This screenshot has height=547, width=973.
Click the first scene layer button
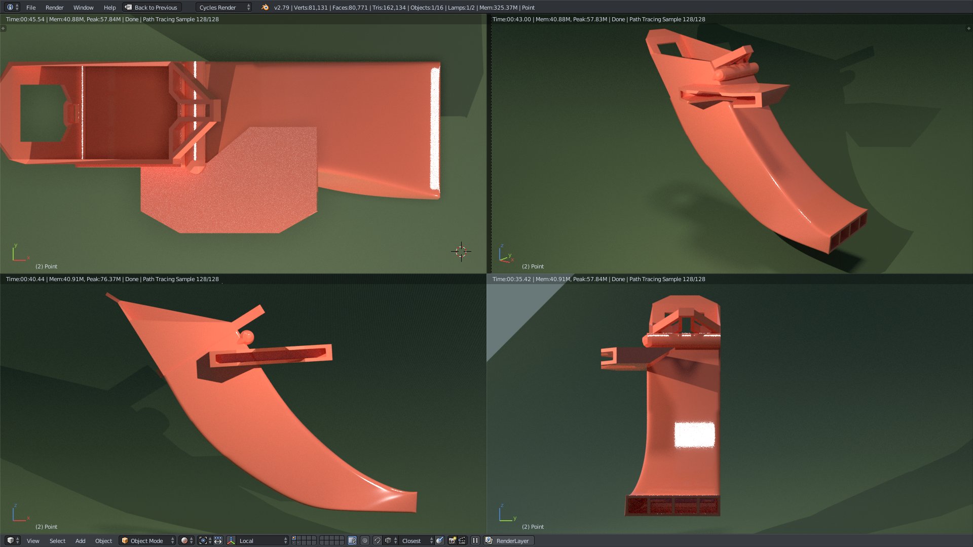(x=294, y=538)
